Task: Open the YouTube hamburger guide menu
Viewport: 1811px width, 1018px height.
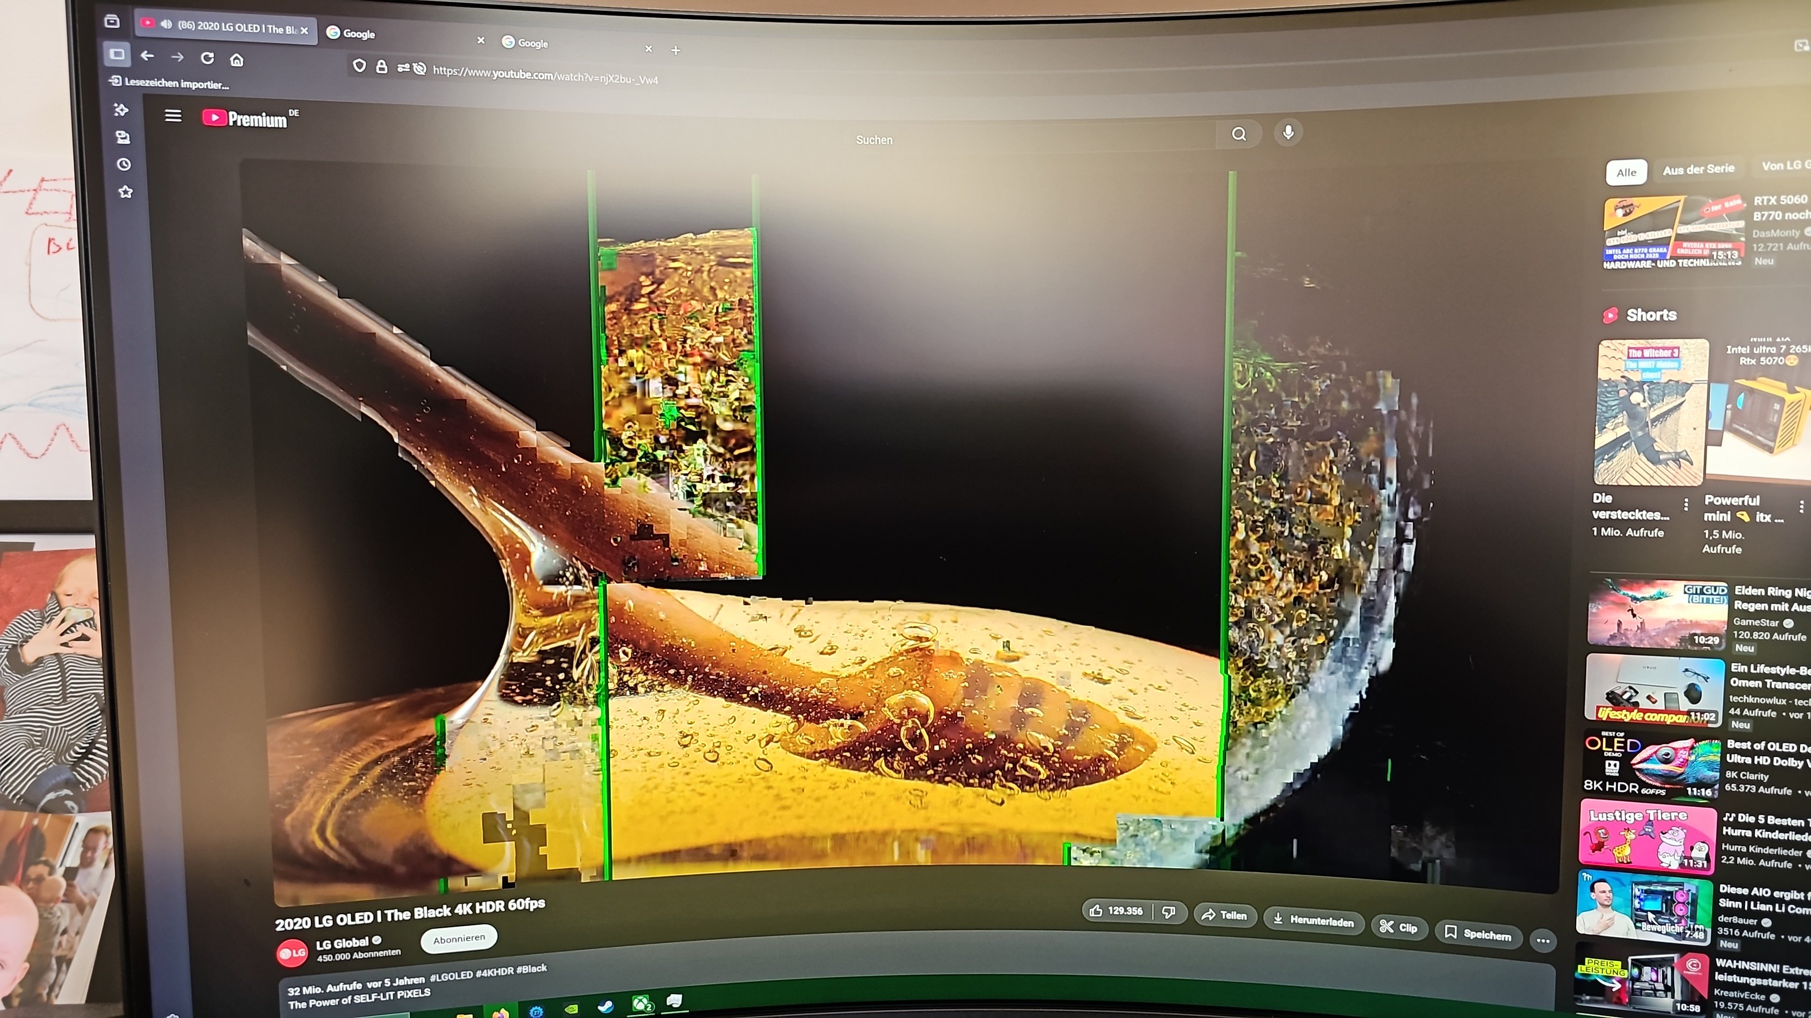Action: click(x=173, y=115)
